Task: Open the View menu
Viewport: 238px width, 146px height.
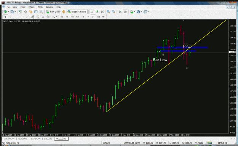Action: point(15,7)
